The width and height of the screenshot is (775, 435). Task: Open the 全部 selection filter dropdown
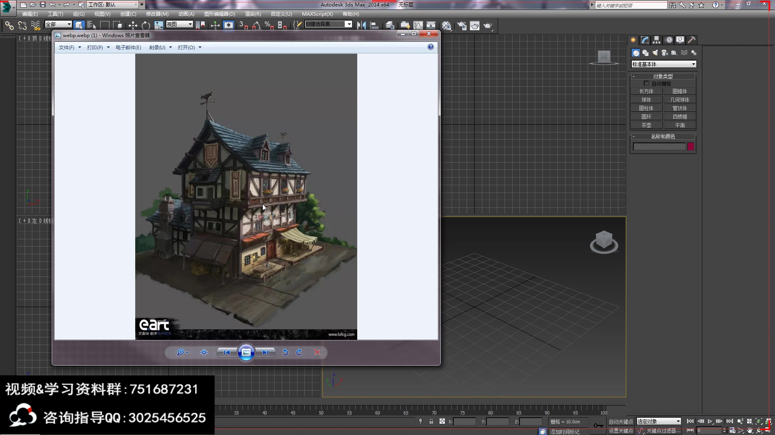tap(58, 25)
